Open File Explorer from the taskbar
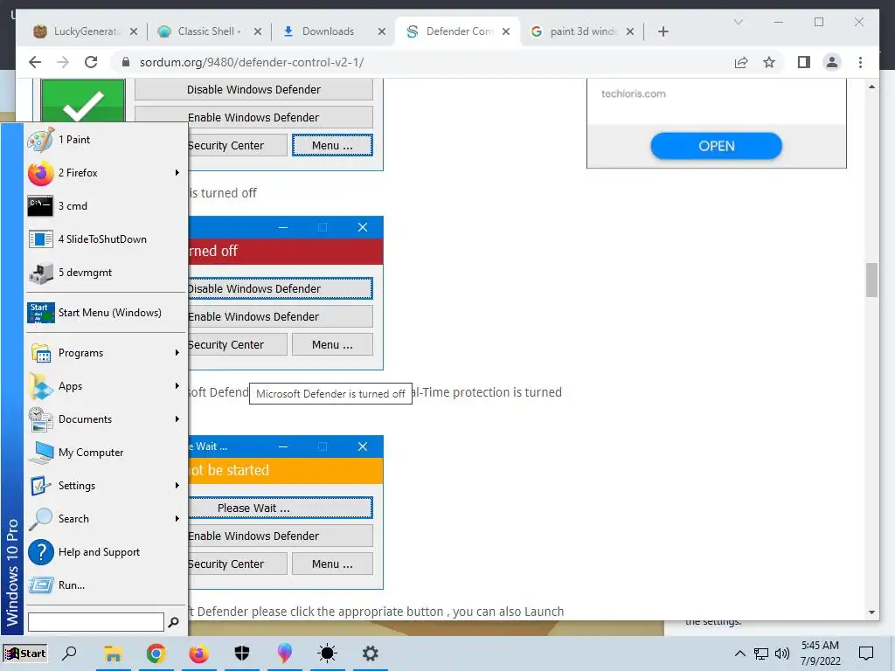Screen dimensions: 895x671 (x=113, y=654)
